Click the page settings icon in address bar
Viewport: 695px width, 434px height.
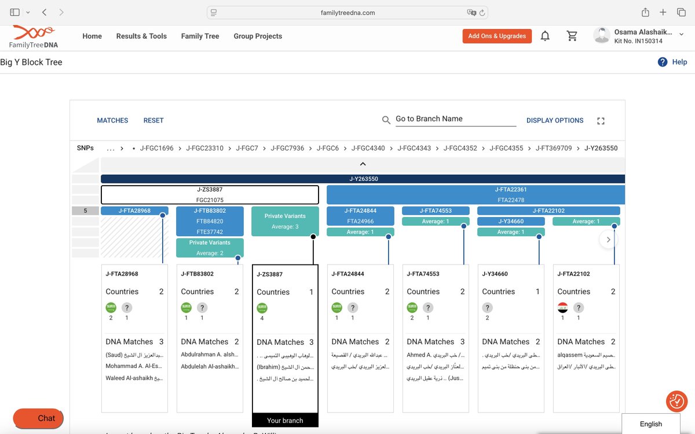pyautogui.click(x=214, y=12)
